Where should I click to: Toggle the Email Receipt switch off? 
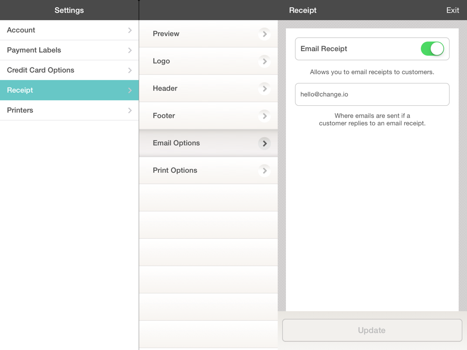click(432, 48)
